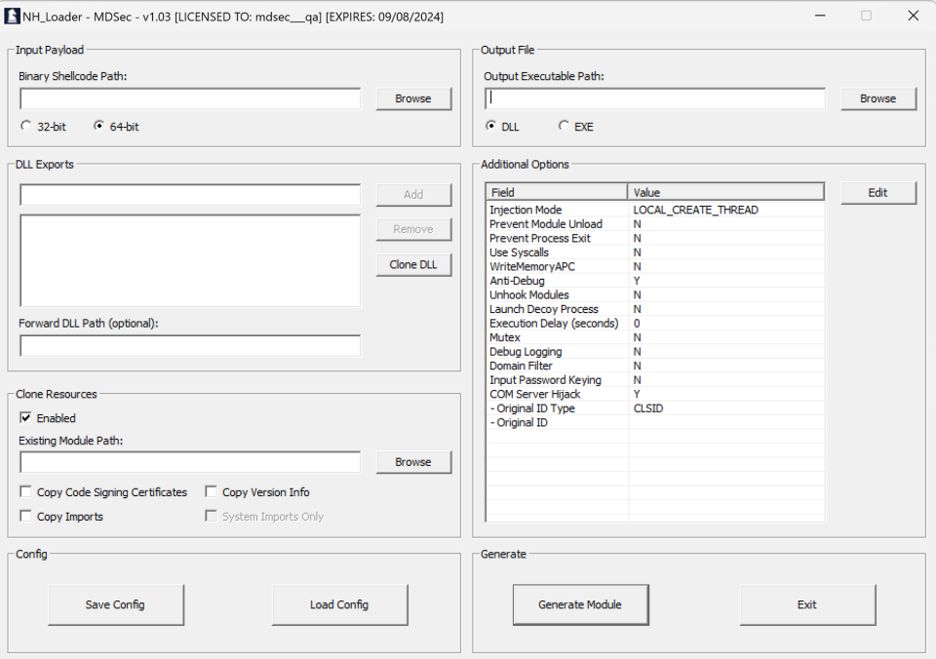Click Edit in Additional Options

tap(877, 193)
